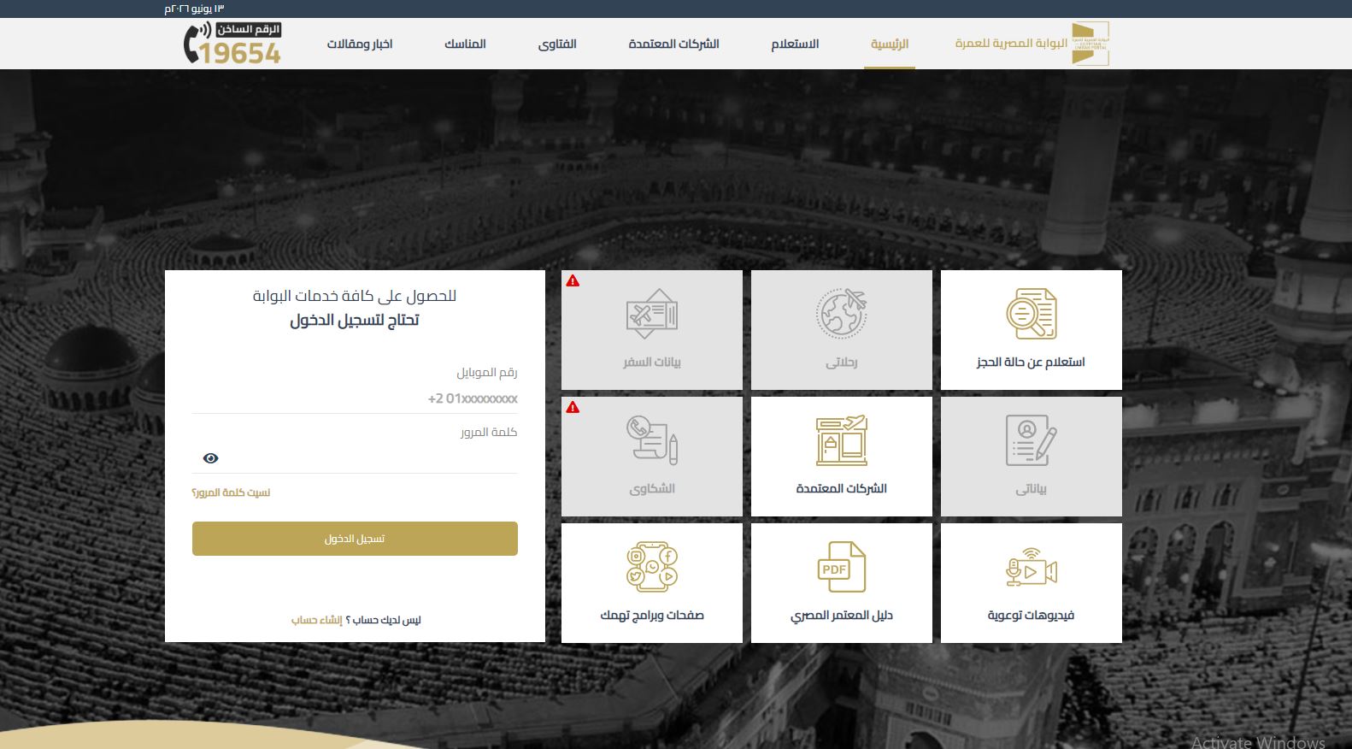Click the نسيت كلمة المرور link
The height and width of the screenshot is (749, 1352).
pos(231,492)
